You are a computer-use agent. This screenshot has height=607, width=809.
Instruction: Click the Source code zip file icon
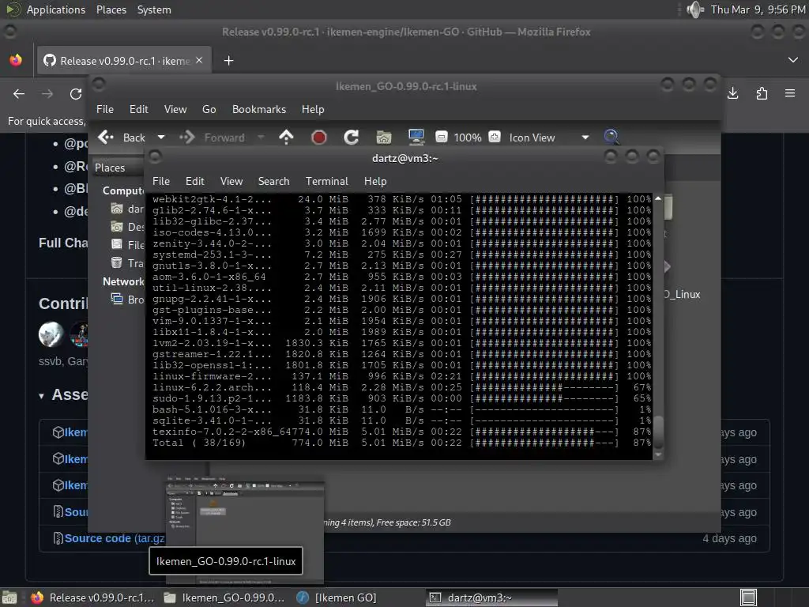(x=58, y=512)
